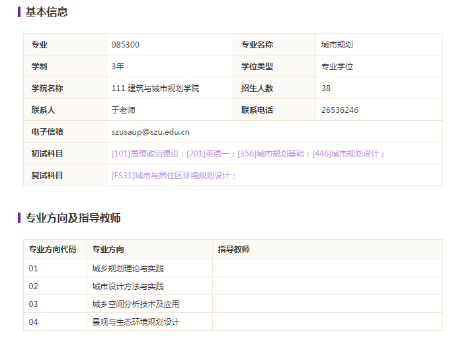Click the 学院名称 row label
Image resolution: width=453 pixels, height=340 pixels.
pos(47,88)
